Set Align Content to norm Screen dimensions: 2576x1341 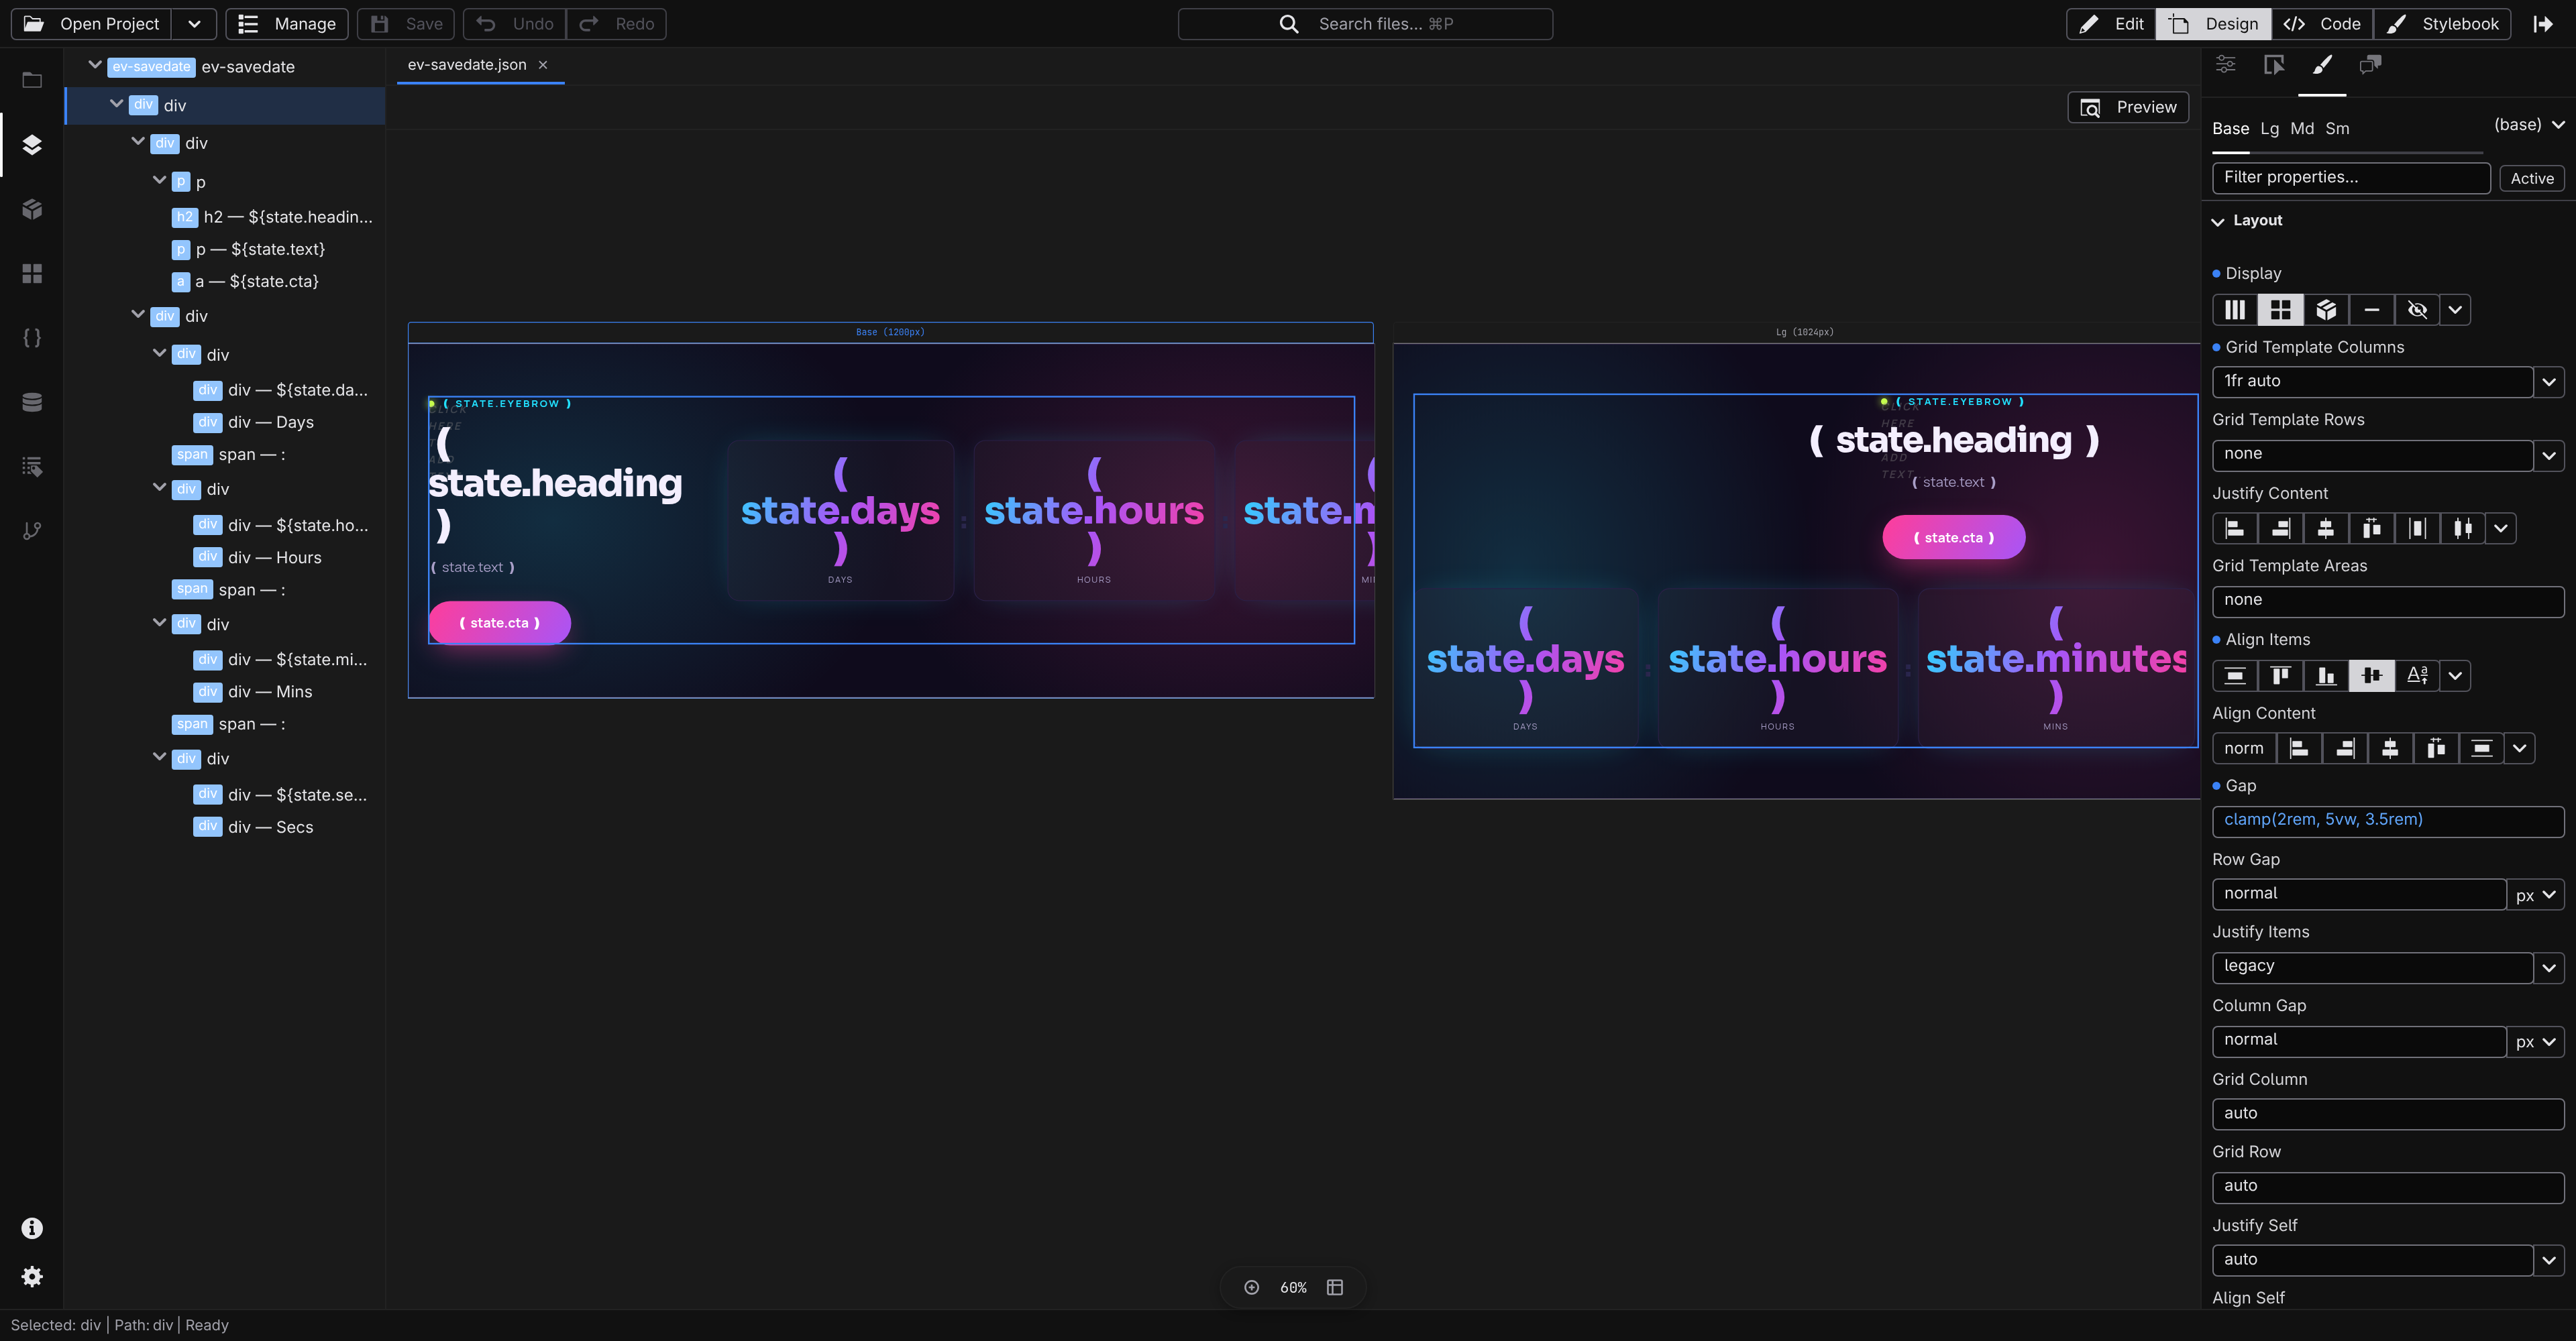point(2244,748)
